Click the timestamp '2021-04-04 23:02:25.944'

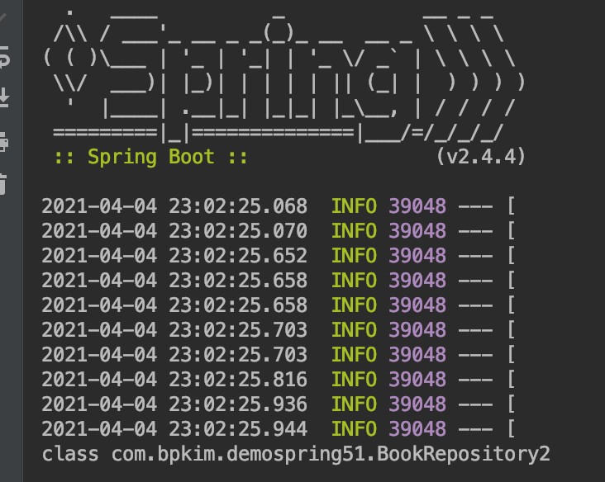pos(174,429)
